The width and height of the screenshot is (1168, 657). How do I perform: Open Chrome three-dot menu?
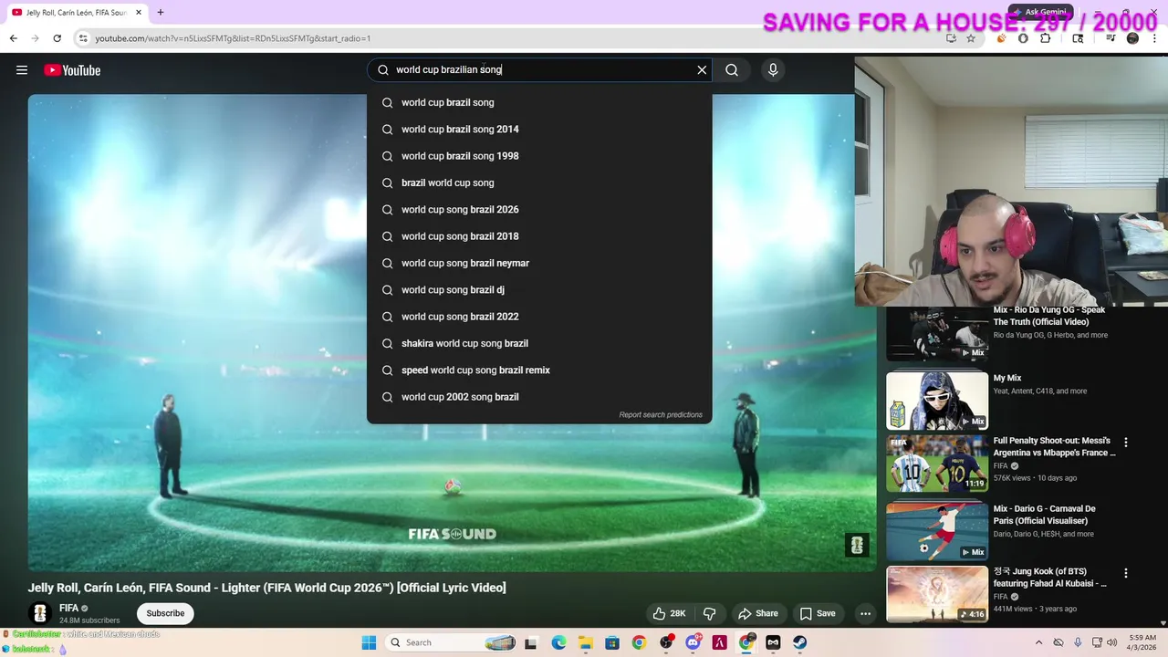coord(1154,38)
